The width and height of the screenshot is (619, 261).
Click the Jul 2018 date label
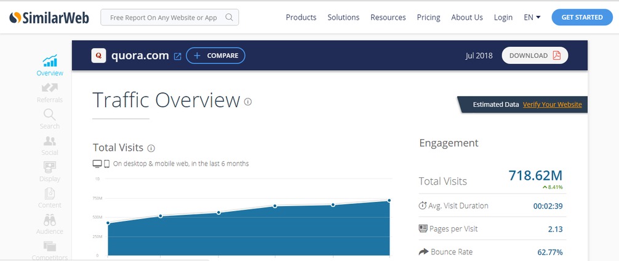pos(479,55)
